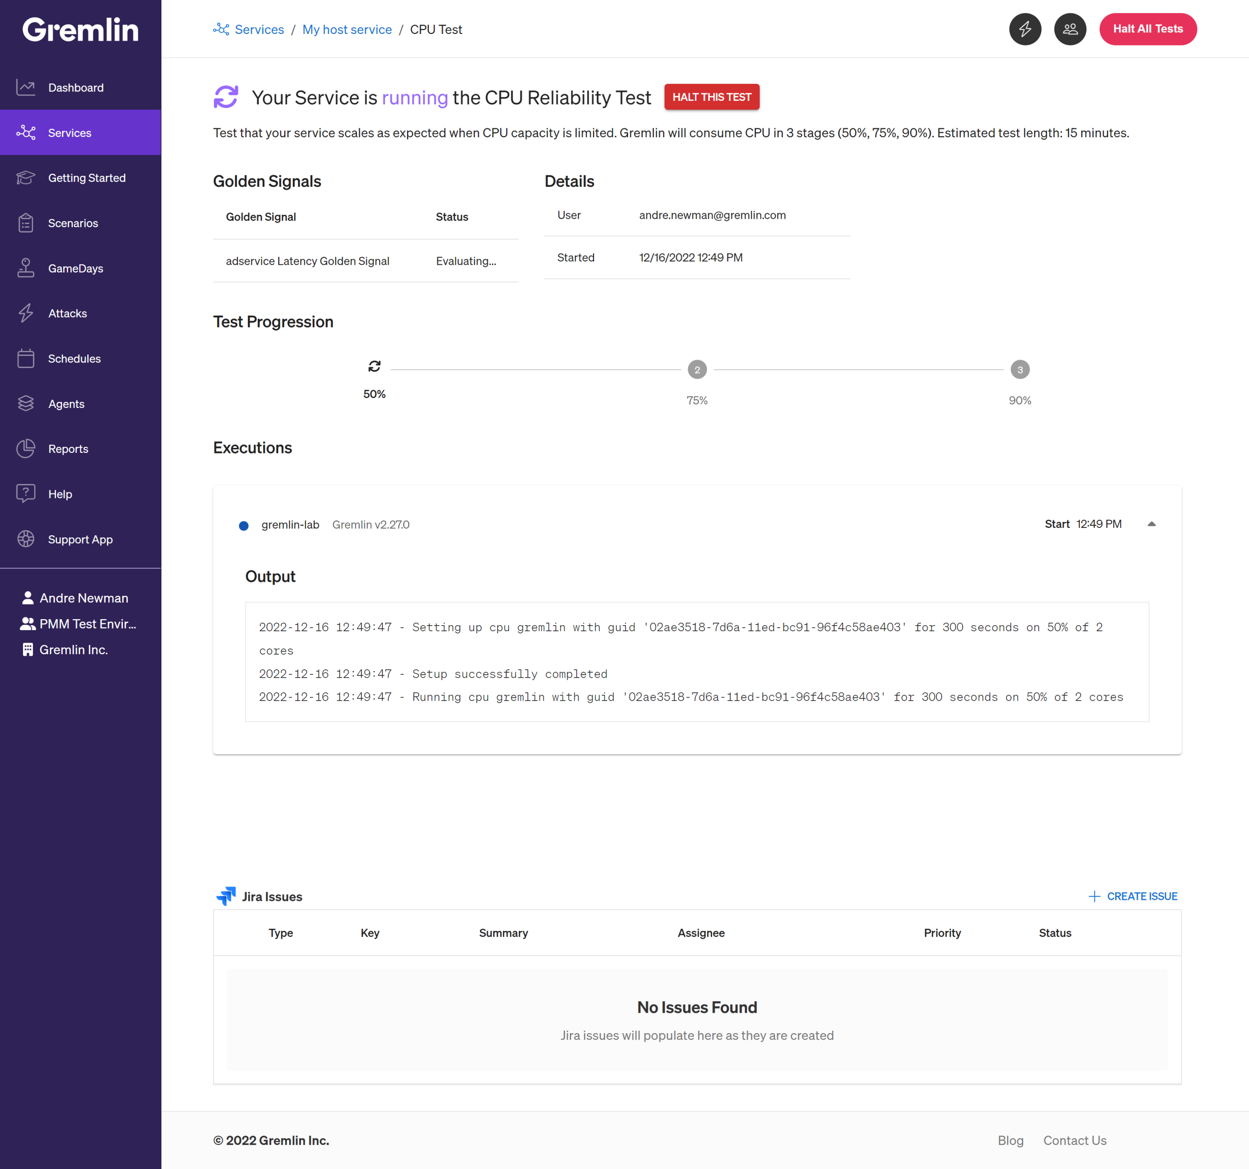Click the Reports pie chart icon
This screenshot has width=1249, height=1169.
[x=26, y=449]
